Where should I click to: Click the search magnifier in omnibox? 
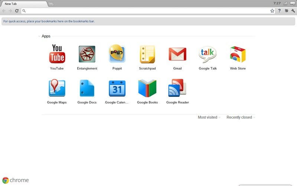click(x=24, y=11)
